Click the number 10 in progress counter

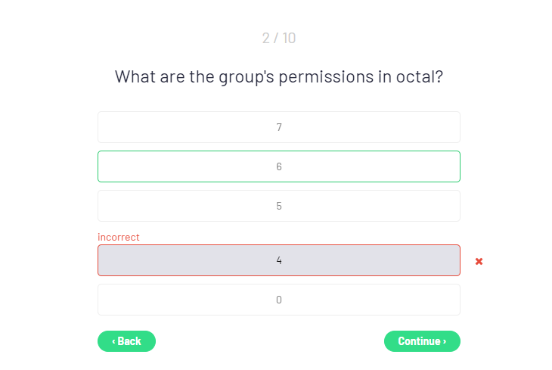(x=289, y=38)
